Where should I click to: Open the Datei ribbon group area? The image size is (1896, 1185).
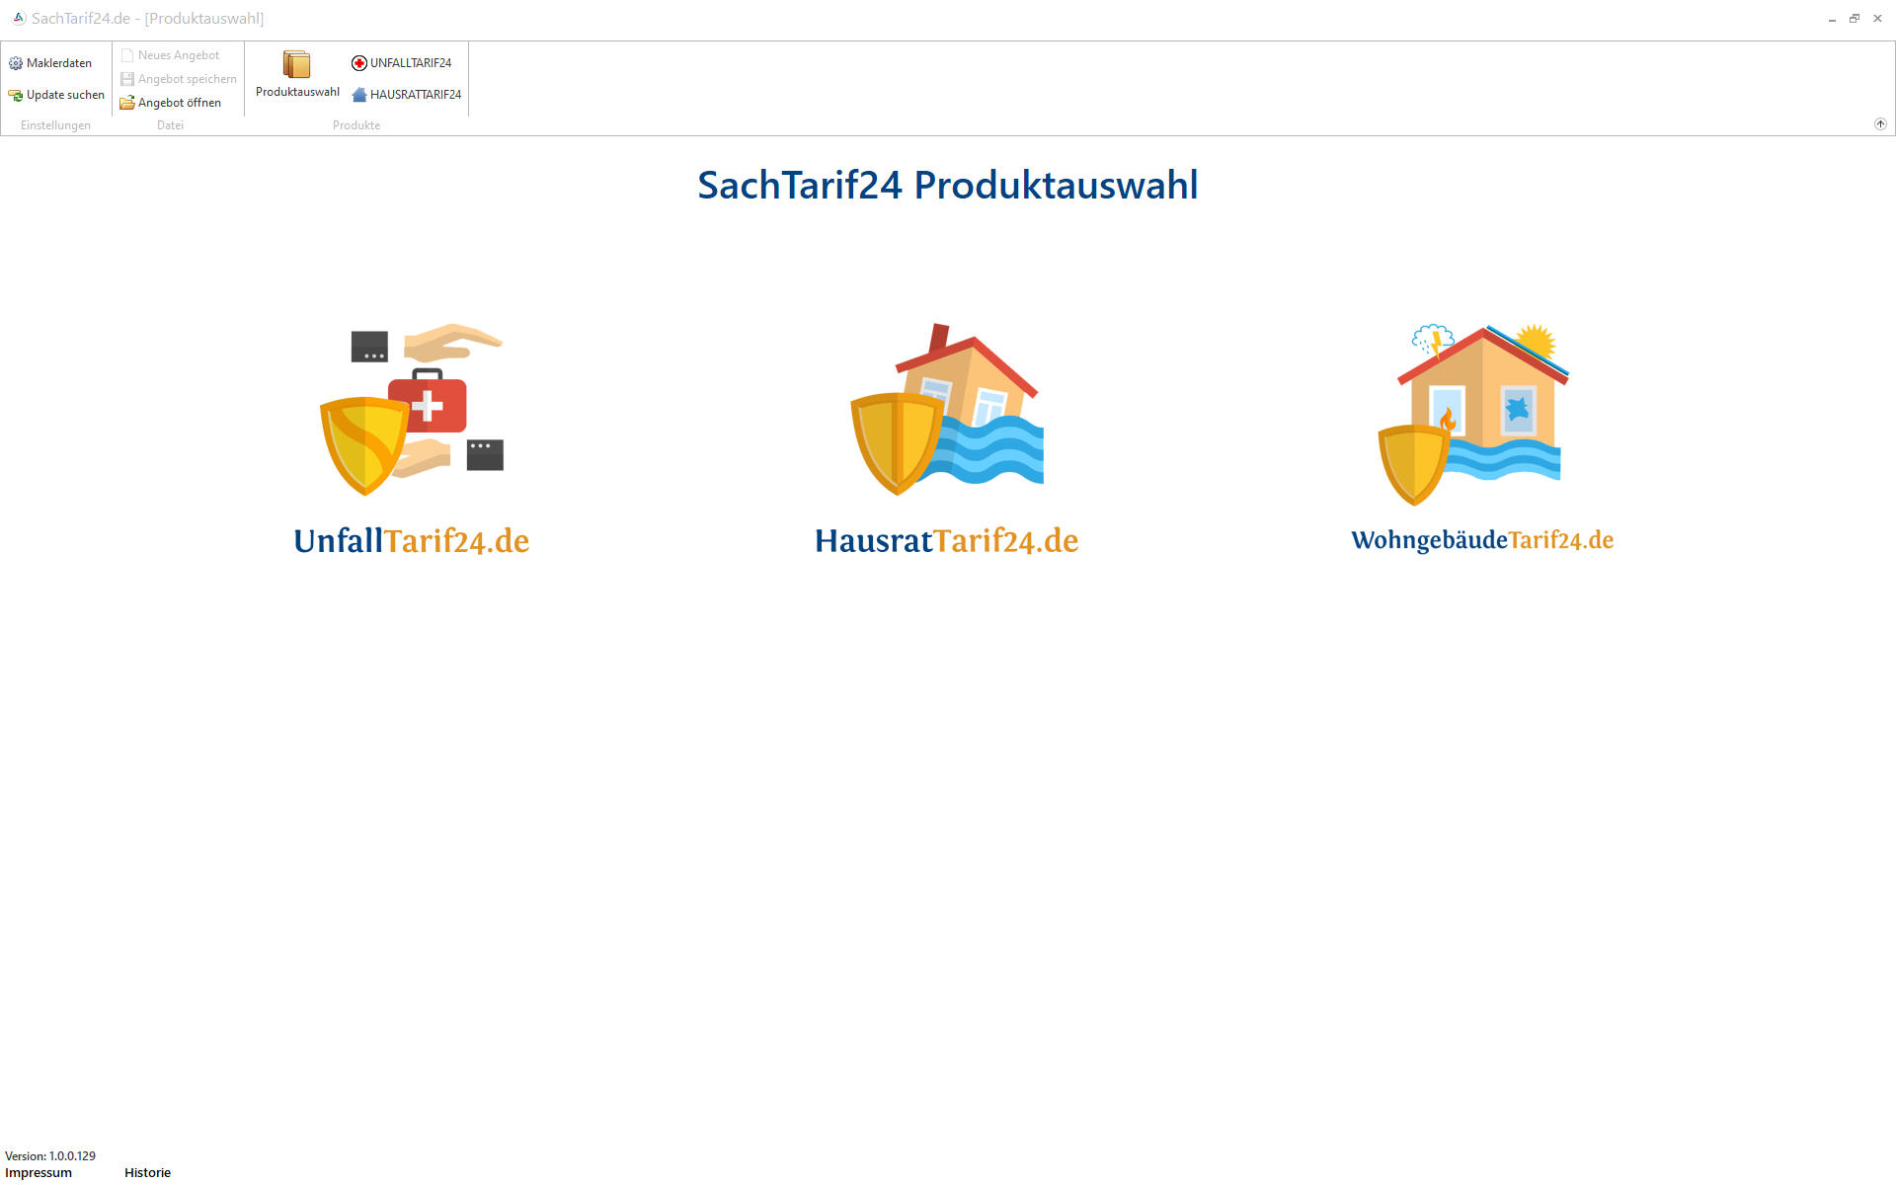click(x=170, y=125)
